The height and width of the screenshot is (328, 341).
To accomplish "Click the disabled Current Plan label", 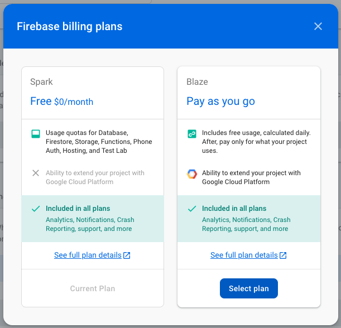I will click(x=93, y=288).
